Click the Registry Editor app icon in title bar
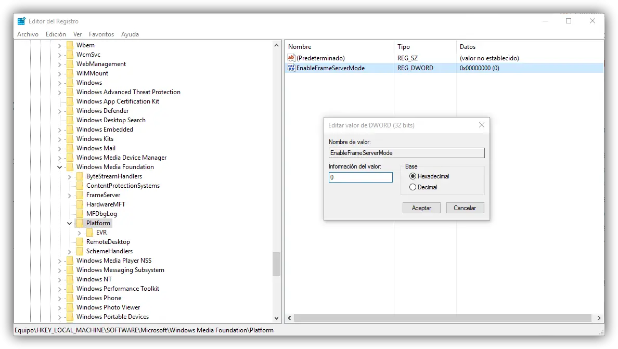This screenshot has height=349, width=618. pos(21,21)
